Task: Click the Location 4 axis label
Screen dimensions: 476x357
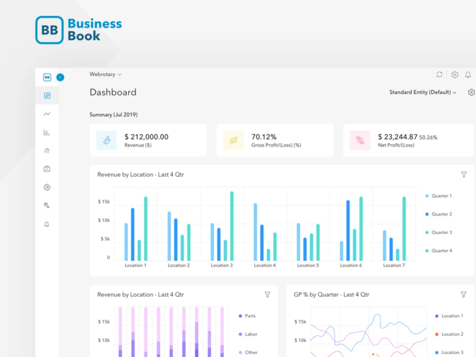Action: 265,265
